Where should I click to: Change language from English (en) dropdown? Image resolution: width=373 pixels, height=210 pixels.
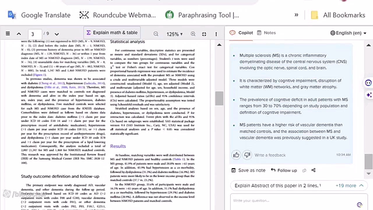click(348, 33)
